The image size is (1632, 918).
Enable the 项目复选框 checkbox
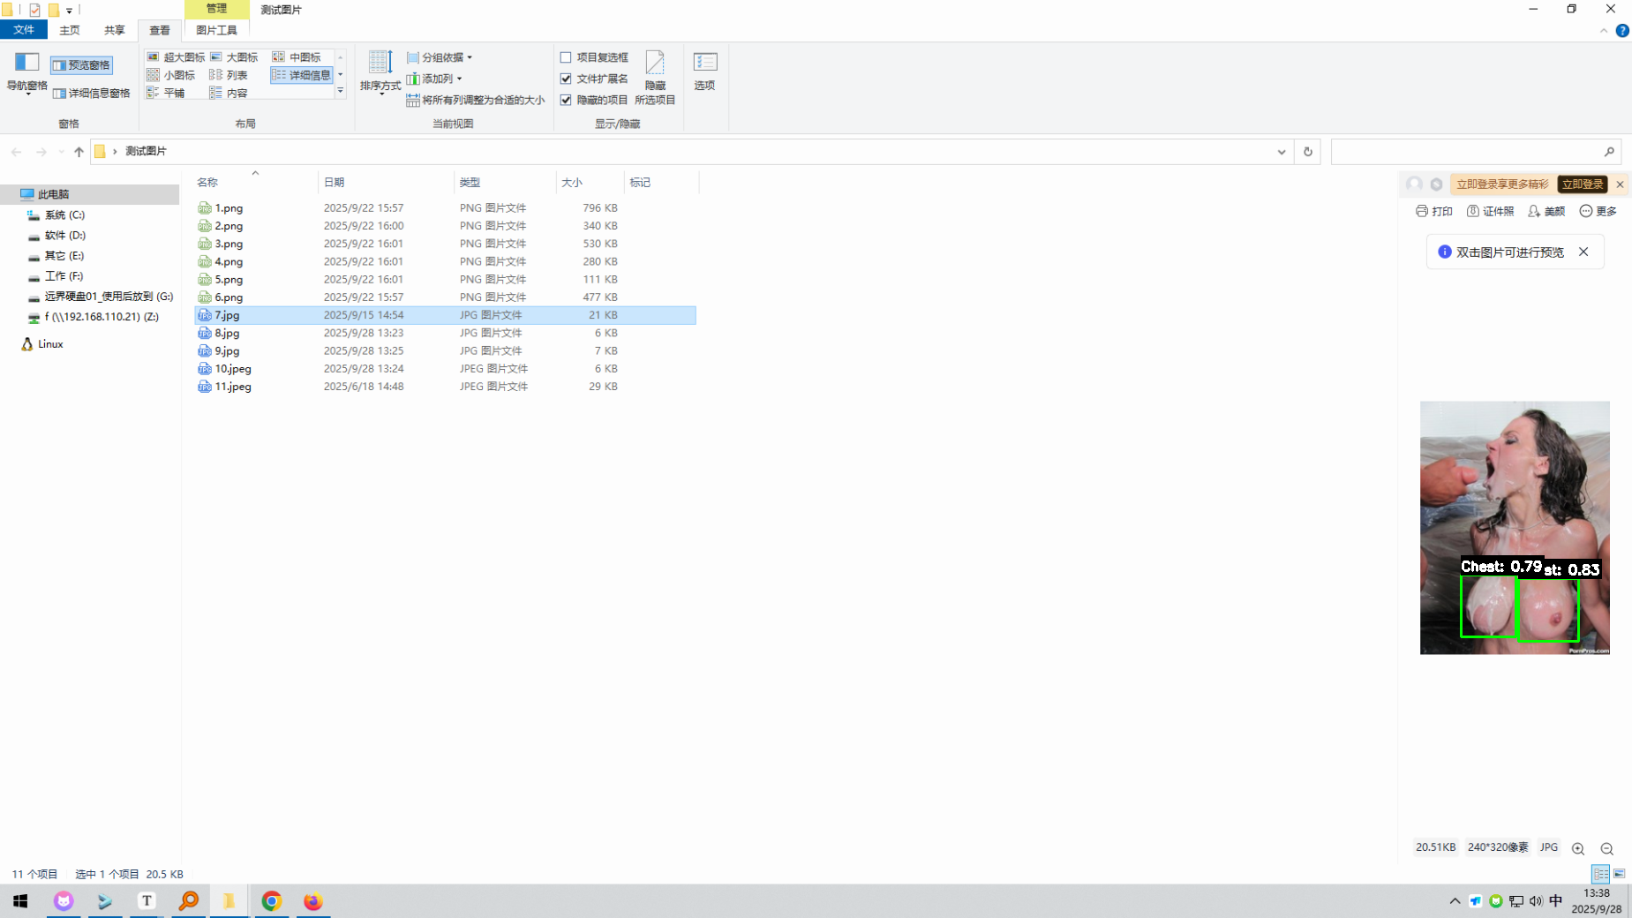(566, 57)
